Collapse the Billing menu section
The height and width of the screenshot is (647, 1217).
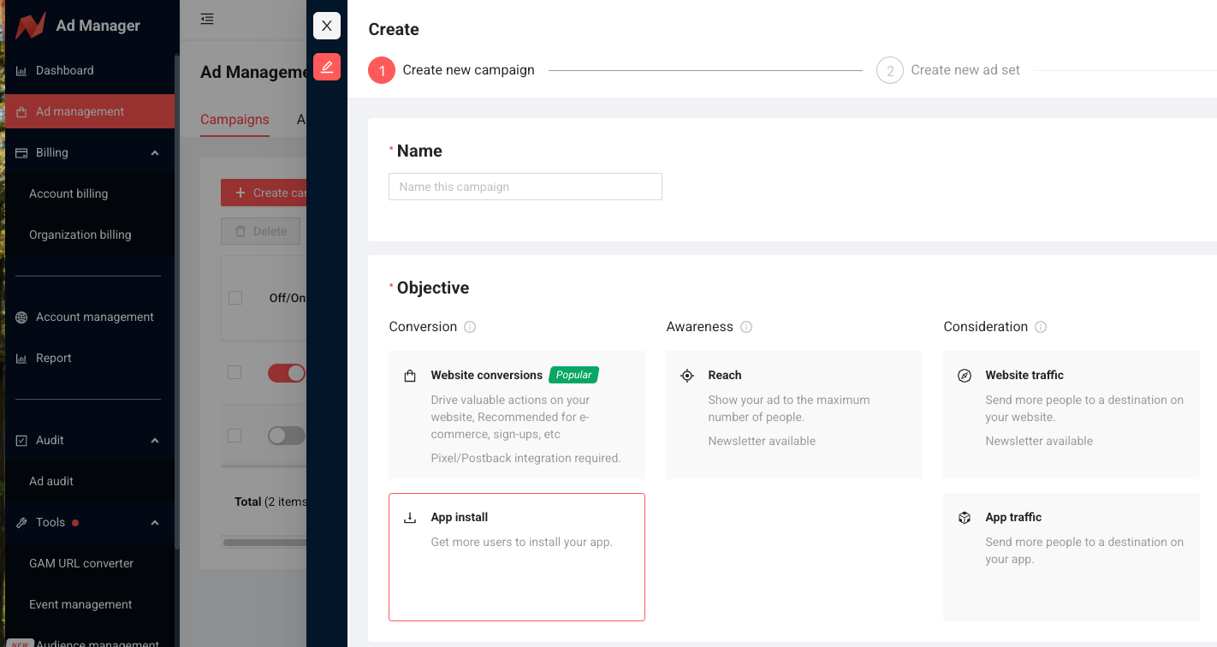click(x=155, y=153)
